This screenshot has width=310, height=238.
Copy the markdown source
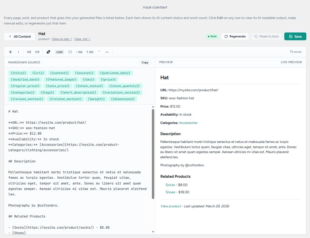(145, 63)
